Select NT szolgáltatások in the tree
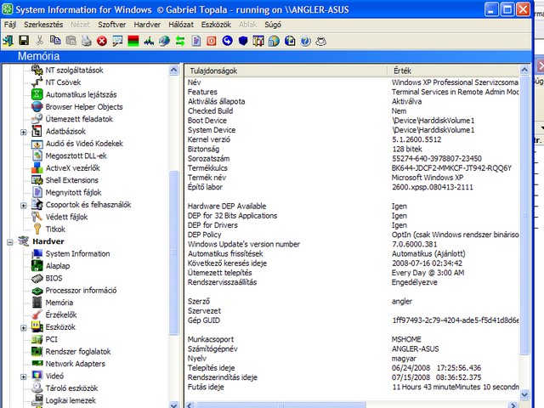Screen dimensions: 544x408 click(x=74, y=70)
